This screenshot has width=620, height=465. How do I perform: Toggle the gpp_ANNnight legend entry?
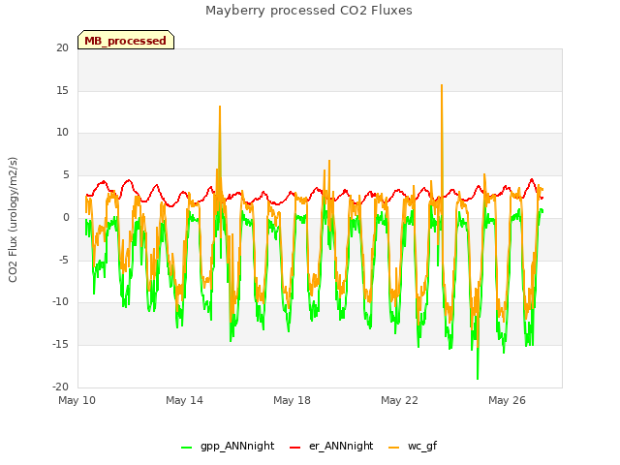tap(228, 446)
